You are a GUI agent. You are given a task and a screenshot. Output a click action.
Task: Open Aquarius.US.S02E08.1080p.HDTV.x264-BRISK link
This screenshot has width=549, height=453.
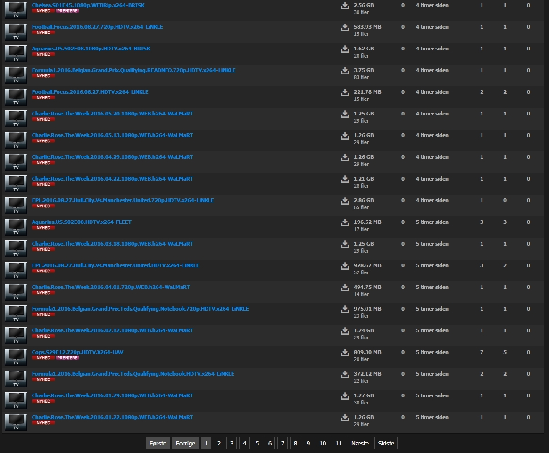91,49
